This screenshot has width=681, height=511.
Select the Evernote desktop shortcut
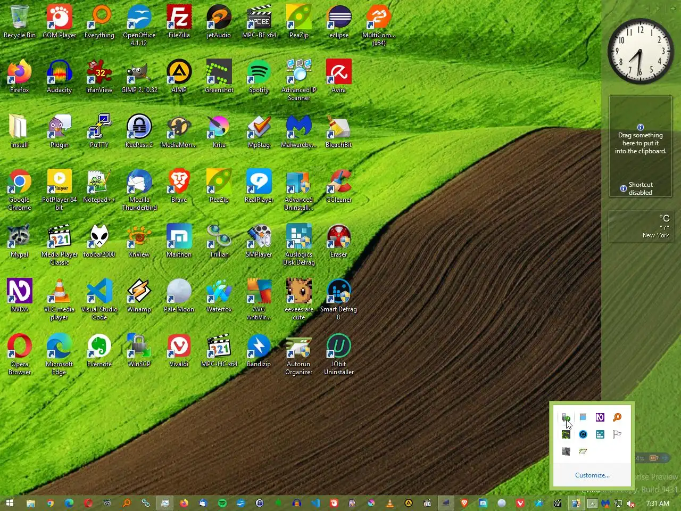tap(99, 351)
